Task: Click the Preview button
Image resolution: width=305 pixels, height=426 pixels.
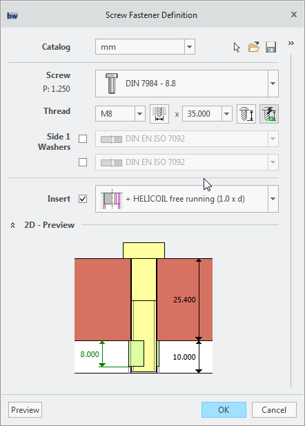Action: pyautogui.click(x=26, y=409)
